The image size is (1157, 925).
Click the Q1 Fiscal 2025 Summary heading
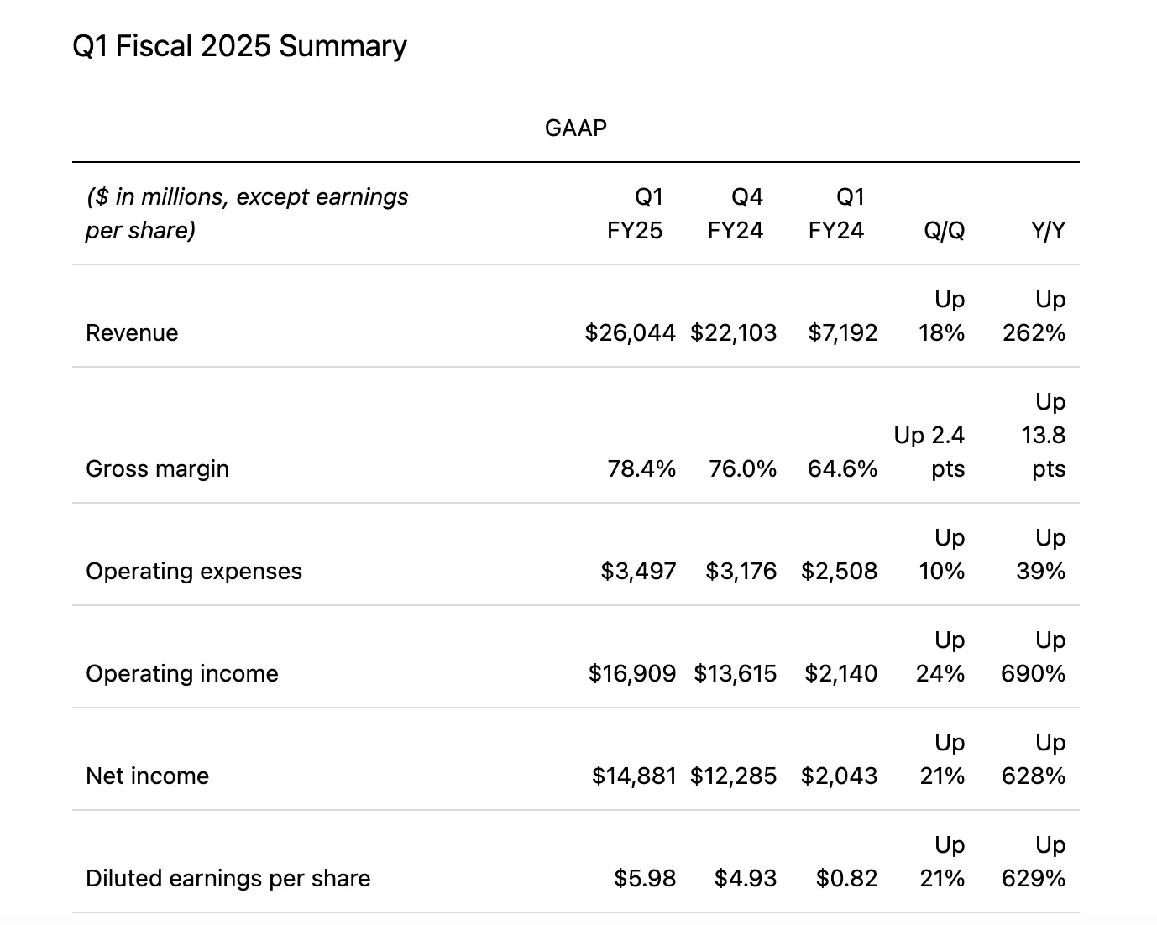239,46
